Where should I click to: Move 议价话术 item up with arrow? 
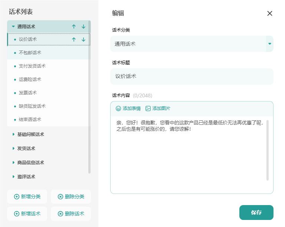[73, 39]
